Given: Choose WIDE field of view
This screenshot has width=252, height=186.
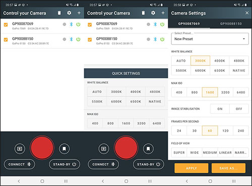Looking at the screenshot, I should click(195, 152).
